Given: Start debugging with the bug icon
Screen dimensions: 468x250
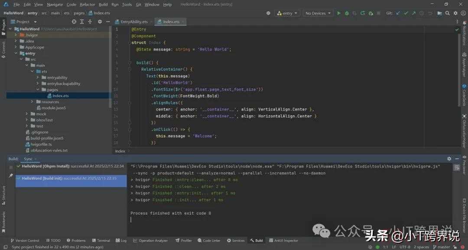Looking at the screenshot, I should pyautogui.click(x=347, y=13).
